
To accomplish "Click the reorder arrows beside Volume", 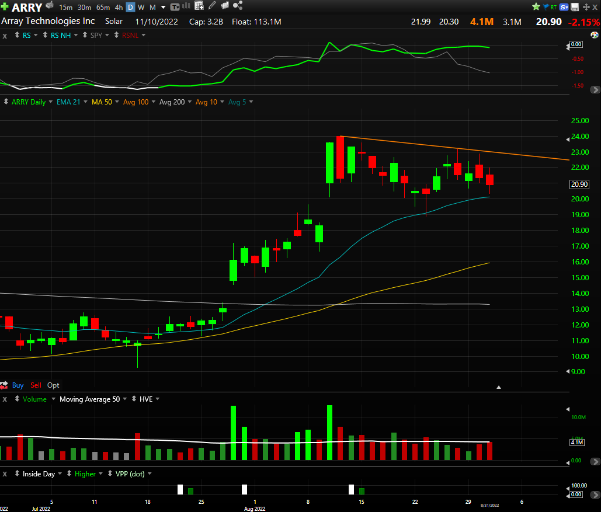I will (x=18, y=399).
